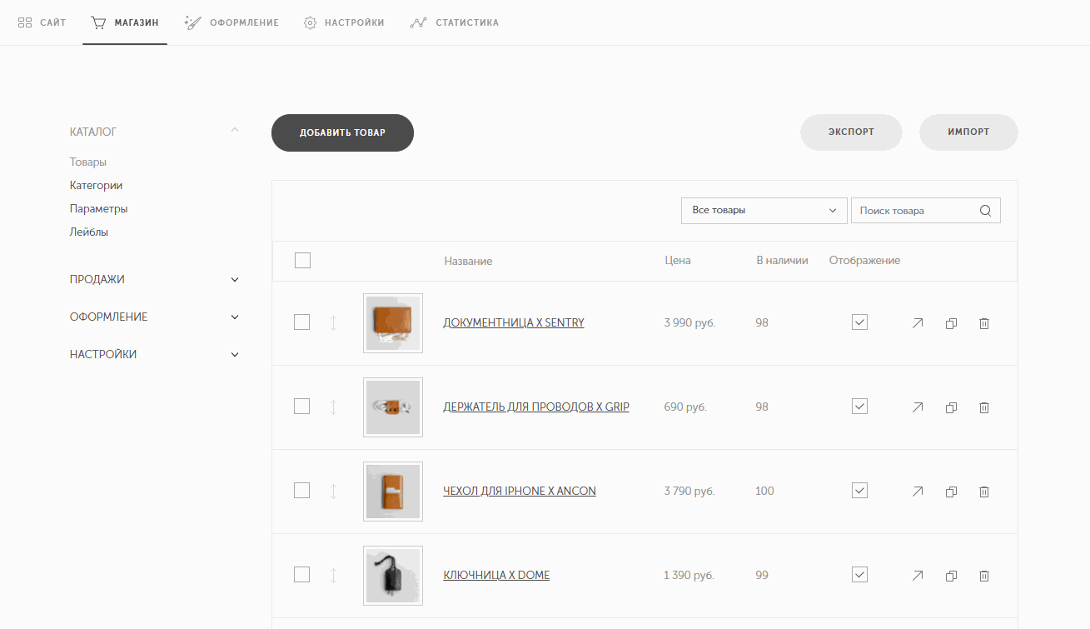This screenshot has height=629, width=1090.
Task: Select the Чехол для iPhone X Ancon row checkbox
Action: pyautogui.click(x=302, y=491)
